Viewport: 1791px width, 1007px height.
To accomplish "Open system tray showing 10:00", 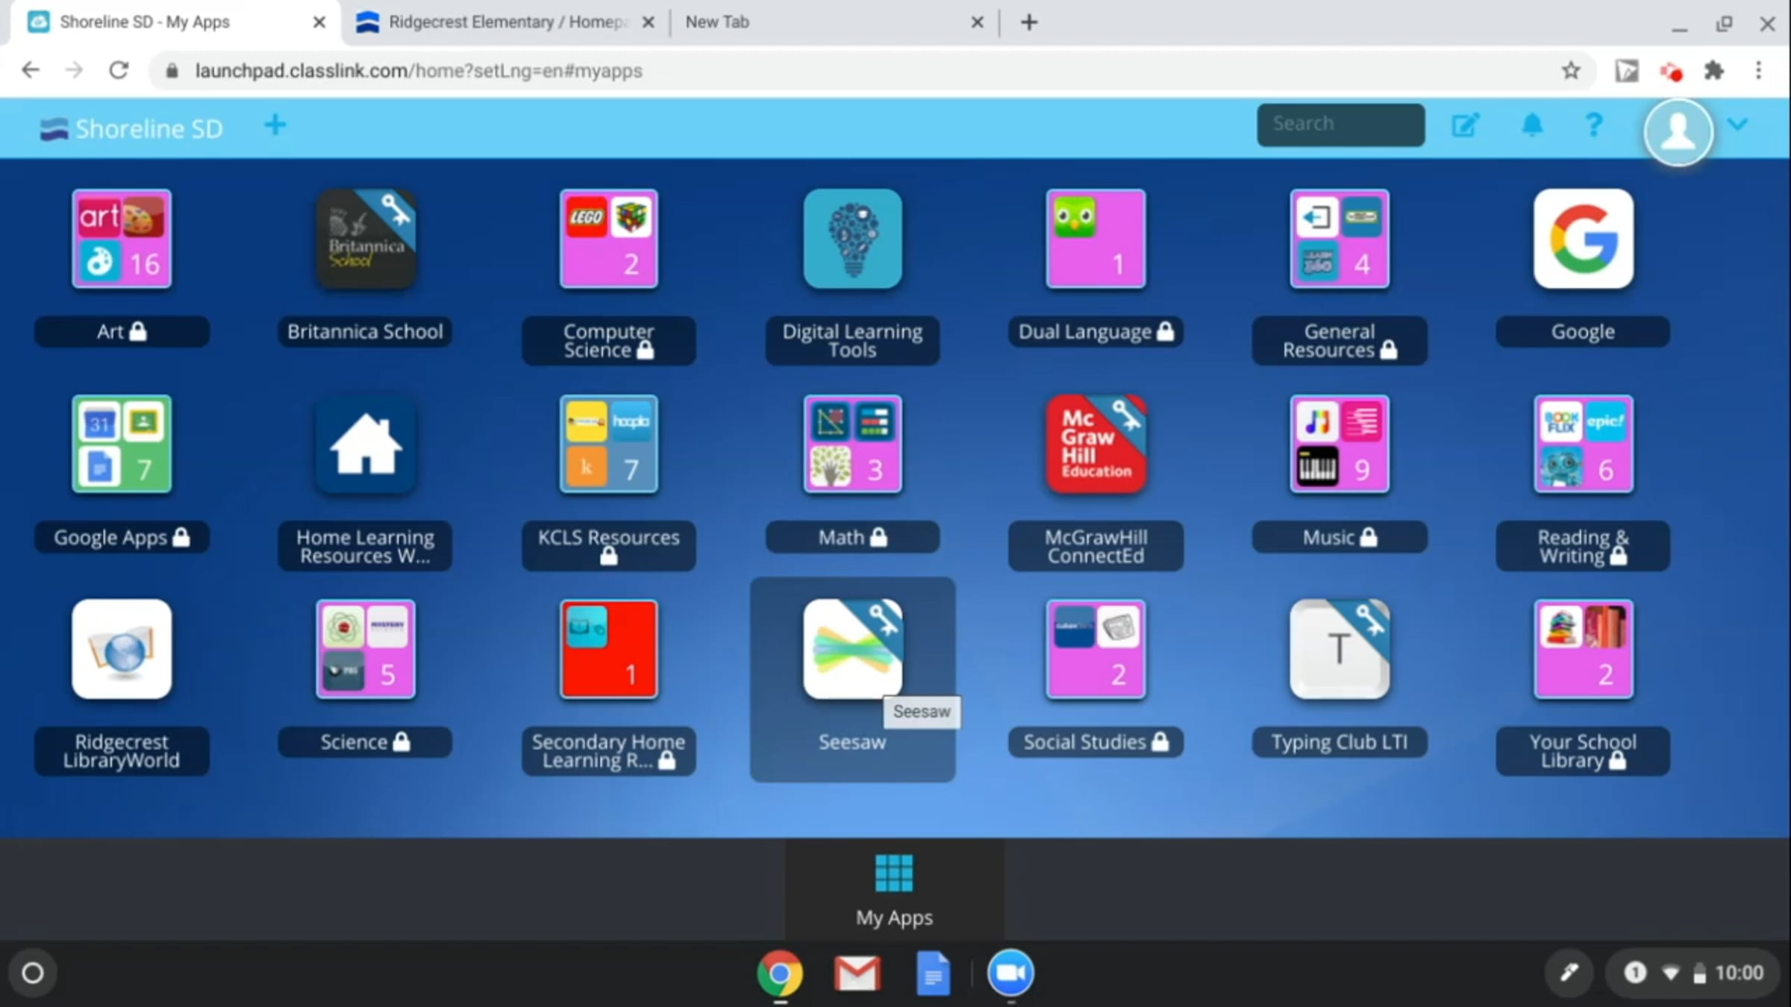I will pos(1694,973).
